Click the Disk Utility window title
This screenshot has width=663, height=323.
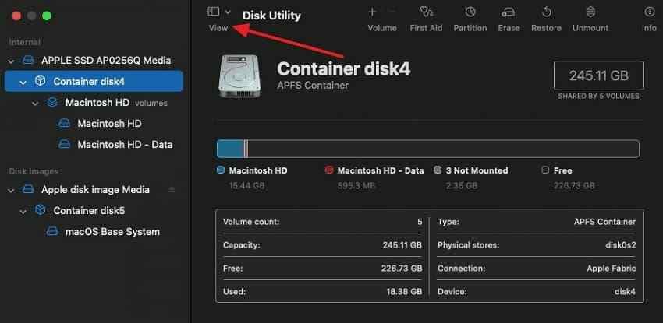[271, 16]
